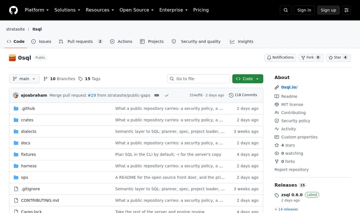
Task: Open the Security policy link
Action: click(292, 121)
